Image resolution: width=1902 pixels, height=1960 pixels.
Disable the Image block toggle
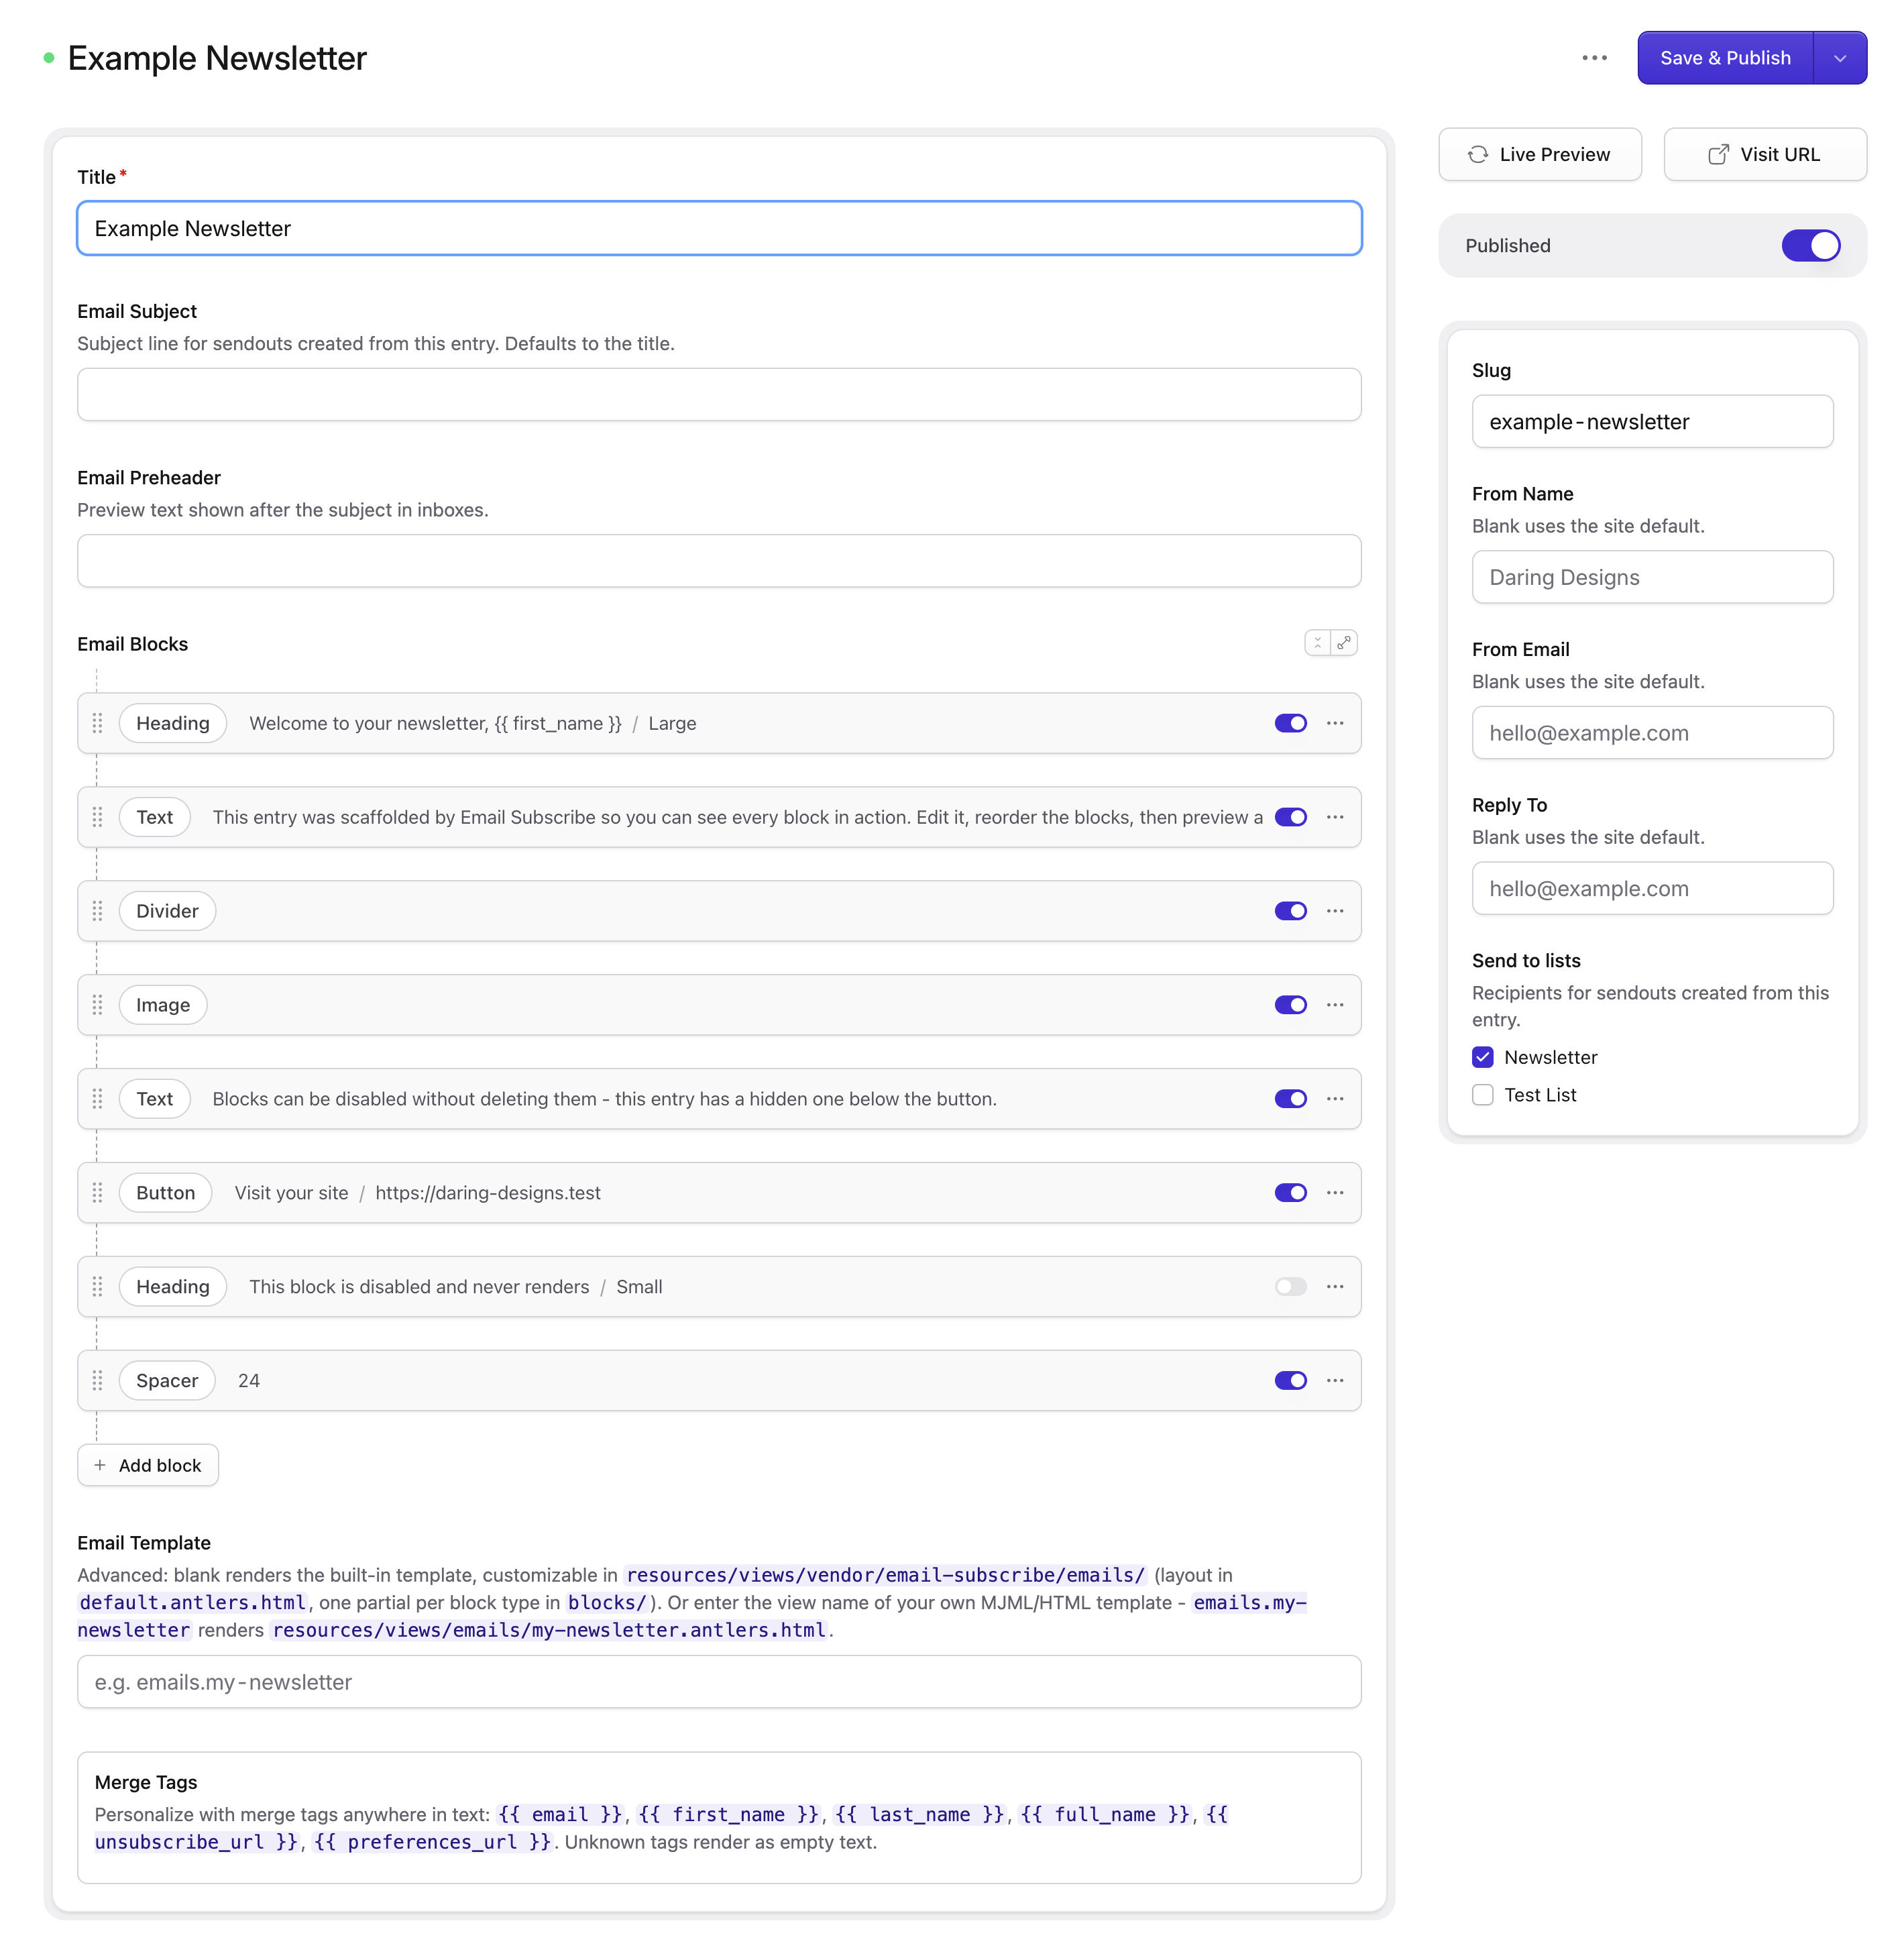[x=1290, y=1005]
